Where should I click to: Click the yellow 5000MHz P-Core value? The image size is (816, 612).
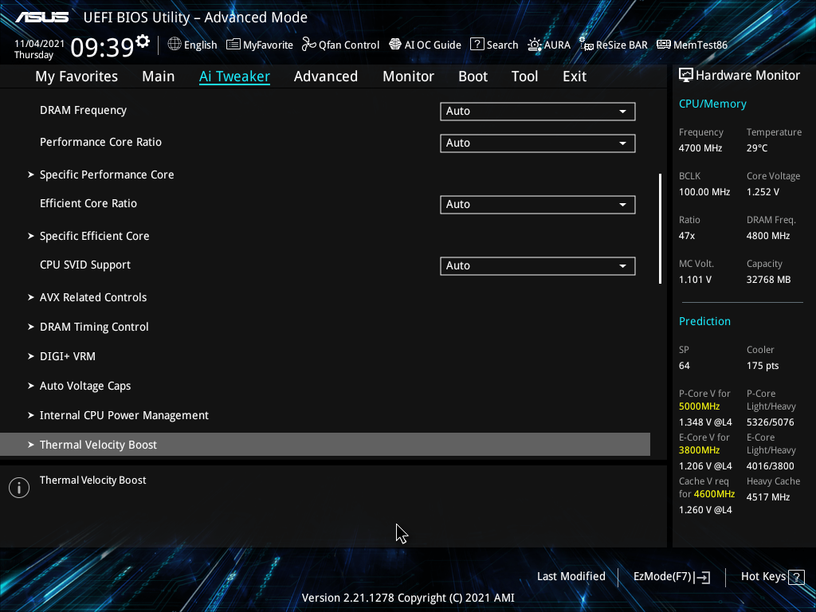(700, 406)
